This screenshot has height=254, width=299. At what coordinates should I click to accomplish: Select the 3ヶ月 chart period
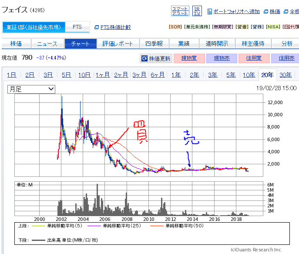pos(139,75)
